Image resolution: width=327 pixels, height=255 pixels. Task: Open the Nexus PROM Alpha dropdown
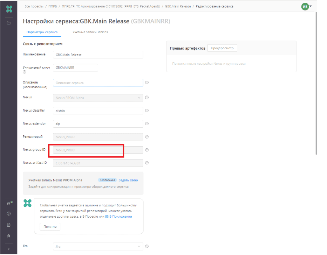98,98
